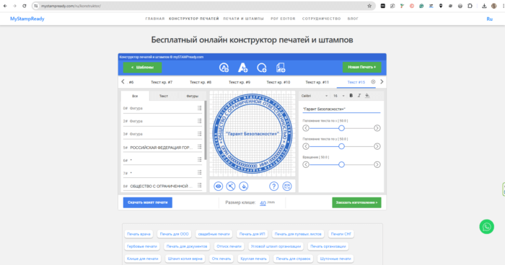Reload the page in the browser
The height and width of the screenshot is (265, 505).
[24, 6]
